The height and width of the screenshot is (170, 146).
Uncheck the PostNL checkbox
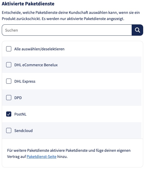[9, 114]
